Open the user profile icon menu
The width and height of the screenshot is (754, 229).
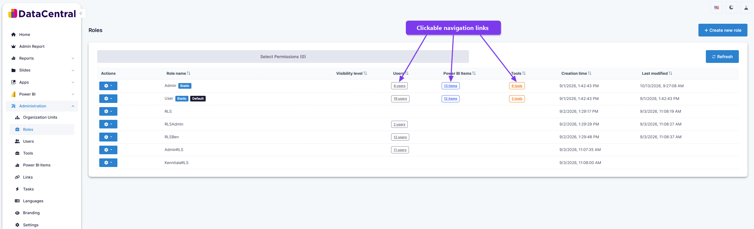(x=746, y=8)
